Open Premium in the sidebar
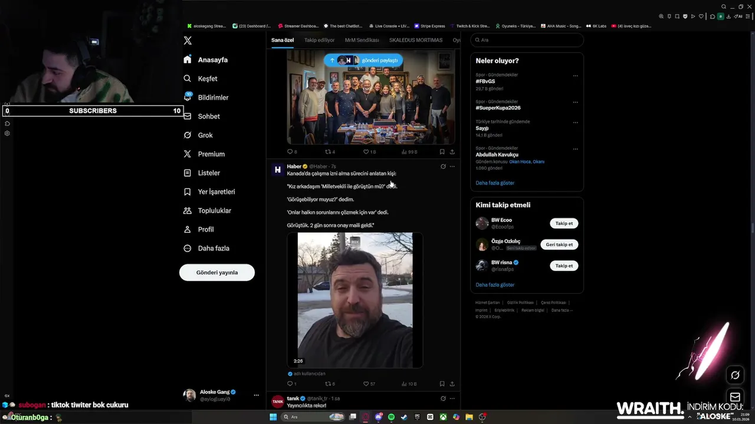The width and height of the screenshot is (755, 424). tap(204, 154)
